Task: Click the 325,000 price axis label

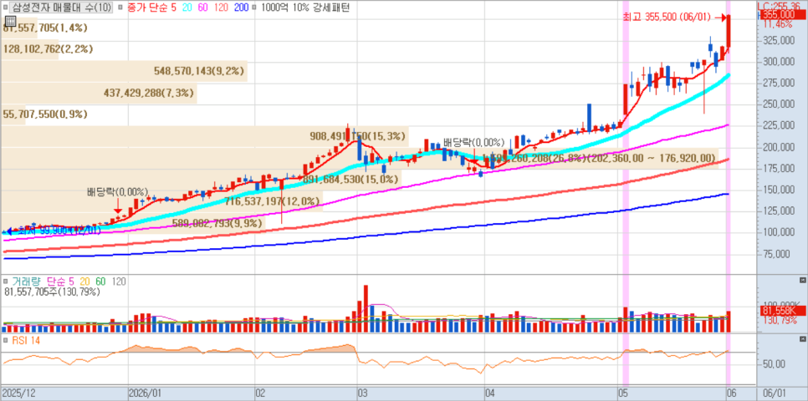Action: 779,40
